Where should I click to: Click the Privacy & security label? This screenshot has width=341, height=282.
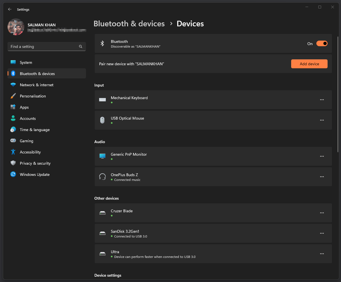35,163
